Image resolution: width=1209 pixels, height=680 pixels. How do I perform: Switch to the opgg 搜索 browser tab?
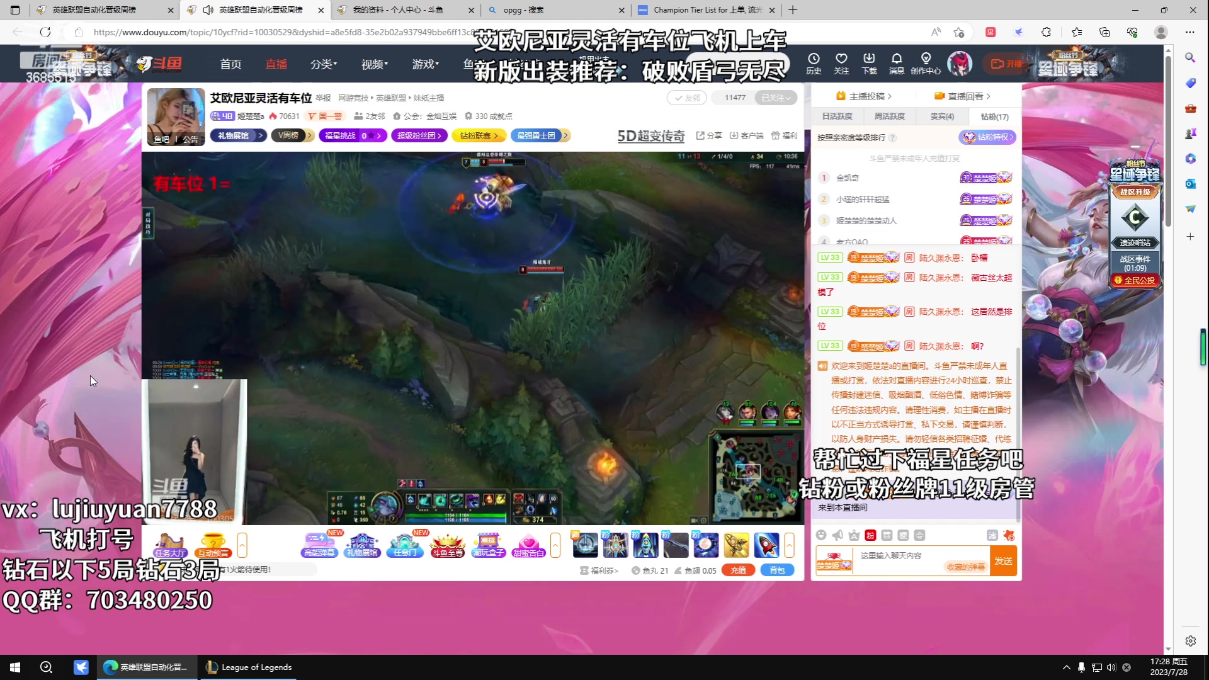pos(557,10)
